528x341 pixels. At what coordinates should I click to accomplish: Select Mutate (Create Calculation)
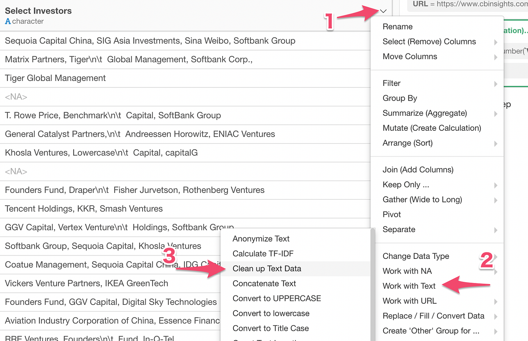click(x=431, y=128)
